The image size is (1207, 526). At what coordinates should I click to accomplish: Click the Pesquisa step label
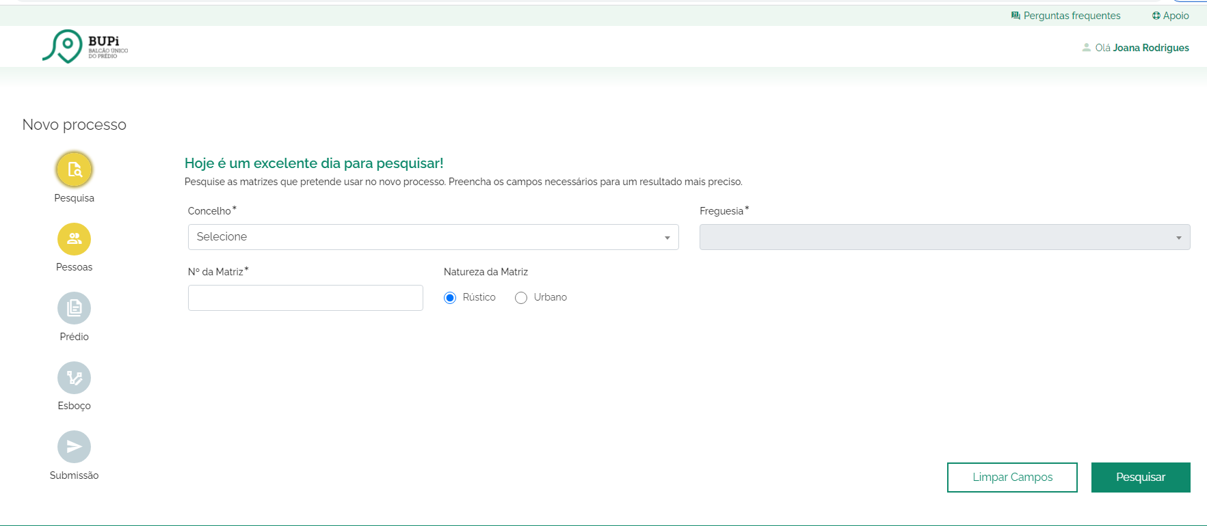coord(74,198)
